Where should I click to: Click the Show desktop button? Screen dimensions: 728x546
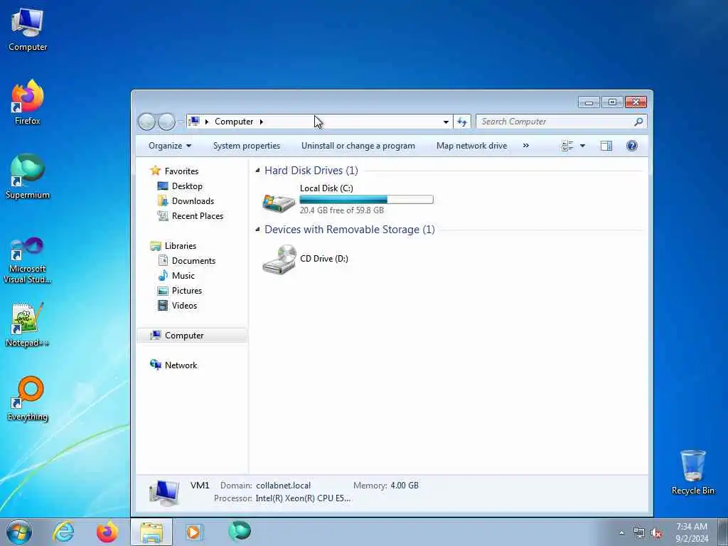(723, 532)
